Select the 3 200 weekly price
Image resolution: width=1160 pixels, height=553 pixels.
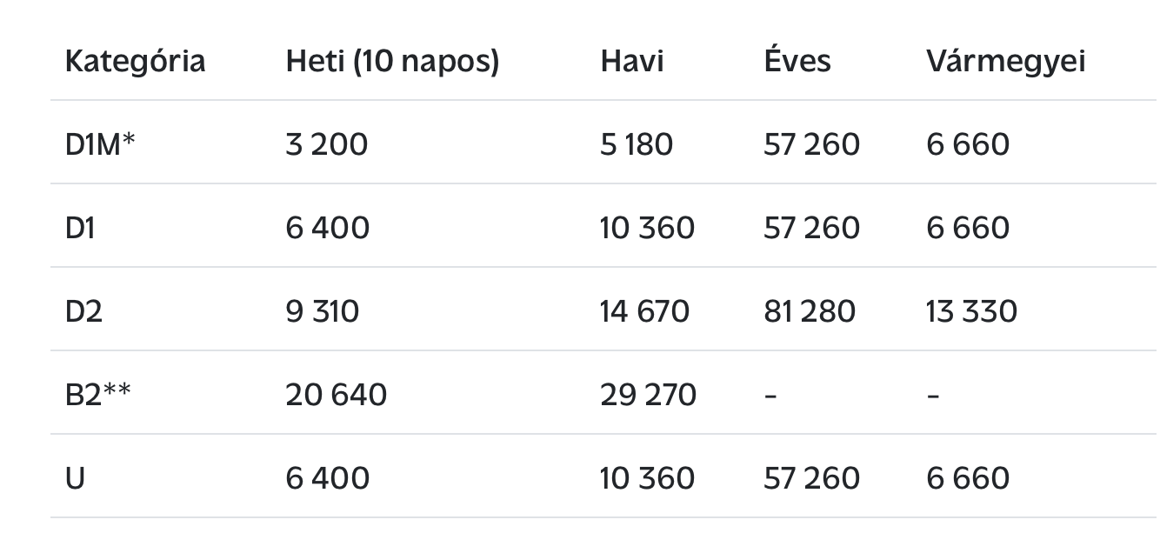[x=327, y=143]
